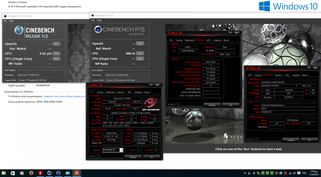Toggle OpenGL checkbox in Cinebench R15

[146, 43]
